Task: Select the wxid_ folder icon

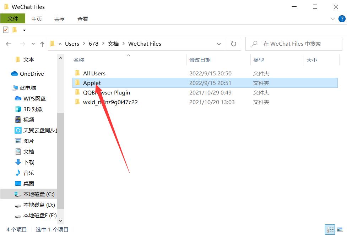Action: point(77,102)
